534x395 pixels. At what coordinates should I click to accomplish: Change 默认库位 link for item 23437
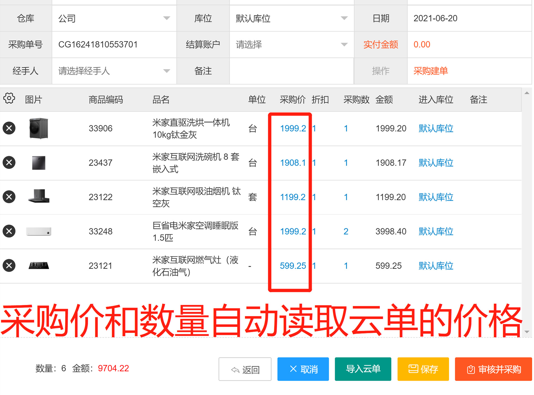pos(436,163)
